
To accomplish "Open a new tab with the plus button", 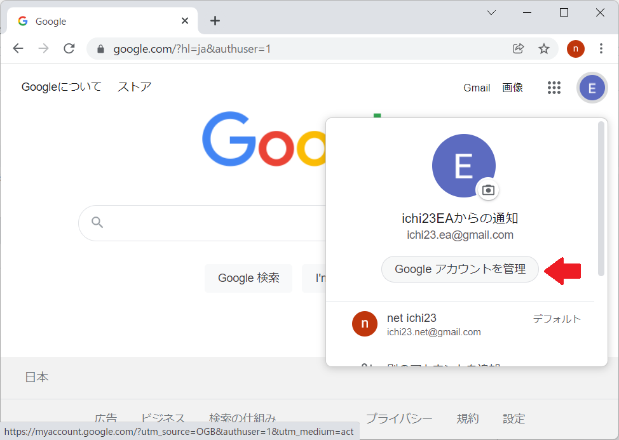I will (215, 21).
